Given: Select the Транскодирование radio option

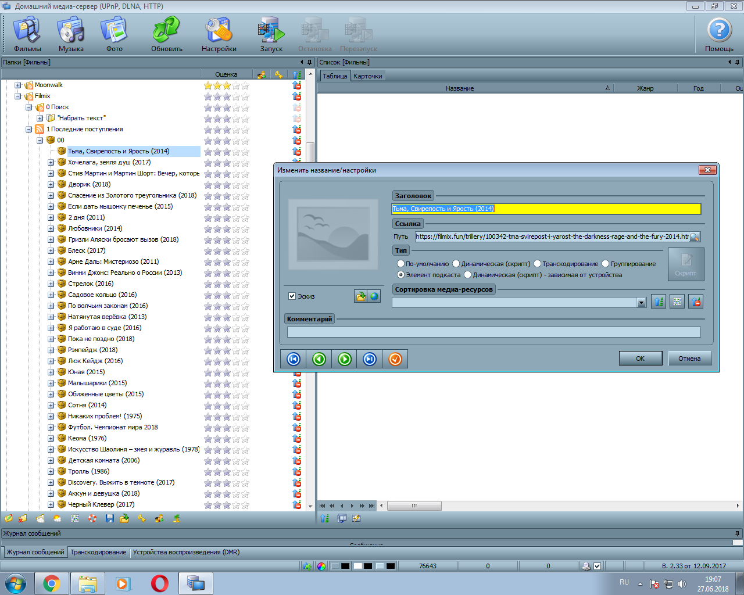Looking at the screenshot, I should [538, 264].
